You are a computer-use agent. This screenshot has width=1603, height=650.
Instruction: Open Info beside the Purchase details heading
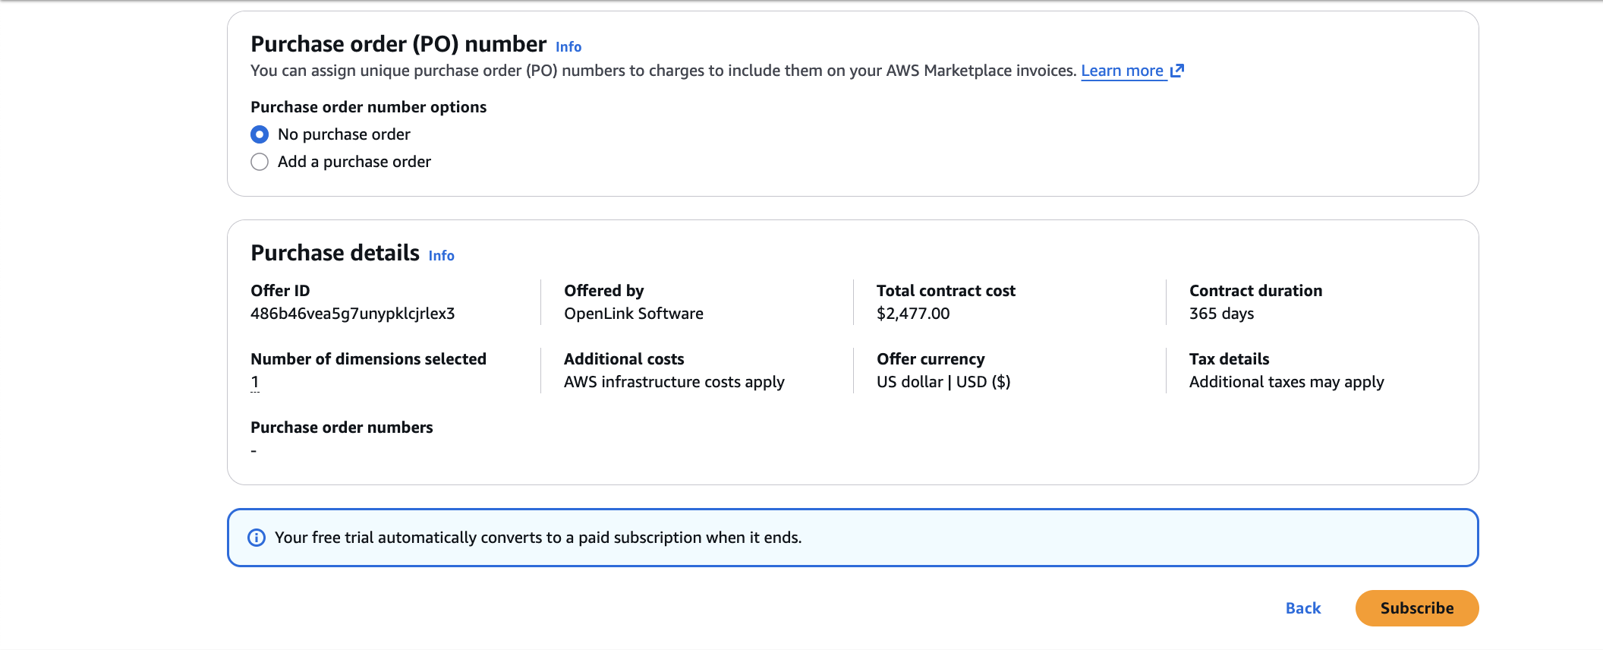pyautogui.click(x=441, y=256)
